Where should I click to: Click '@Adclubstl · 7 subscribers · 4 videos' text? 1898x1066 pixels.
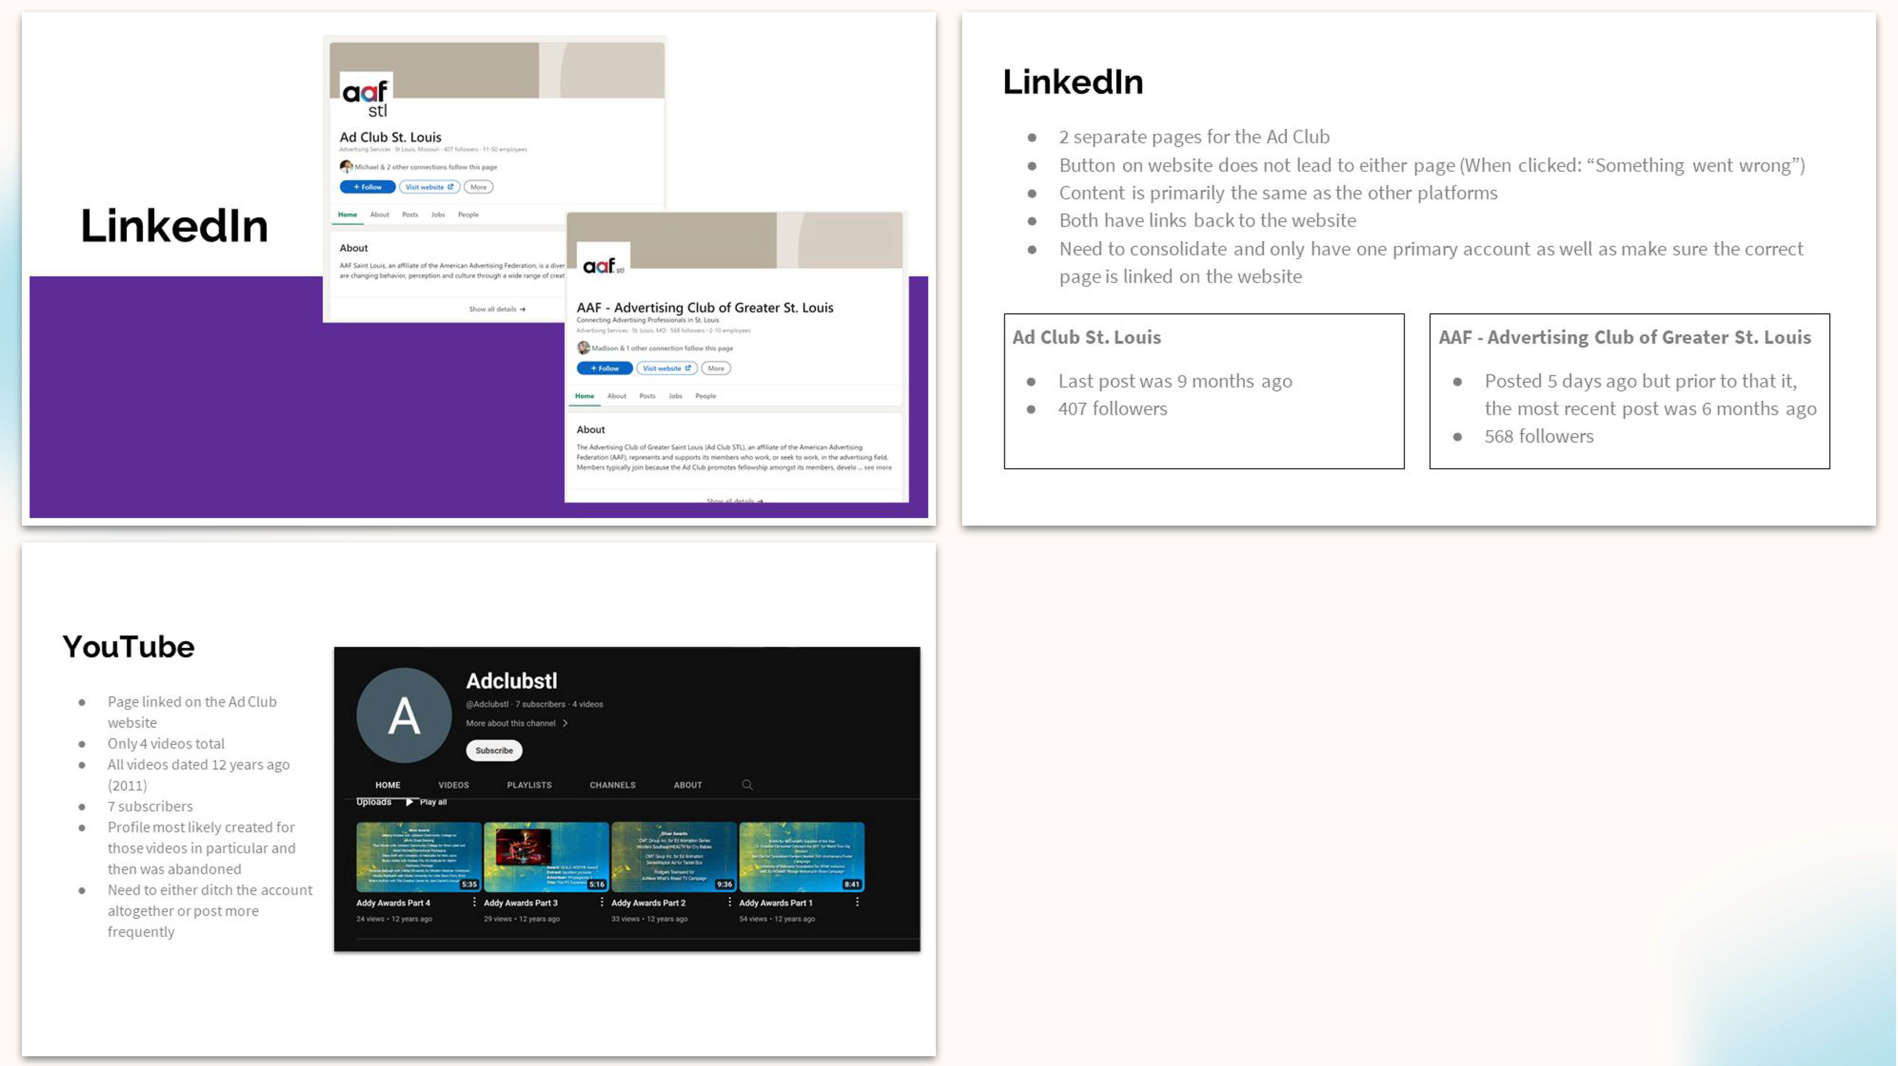[x=534, y=704]
